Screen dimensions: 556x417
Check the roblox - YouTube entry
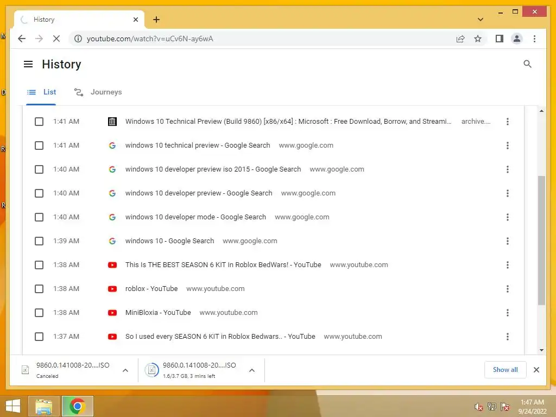39,289
